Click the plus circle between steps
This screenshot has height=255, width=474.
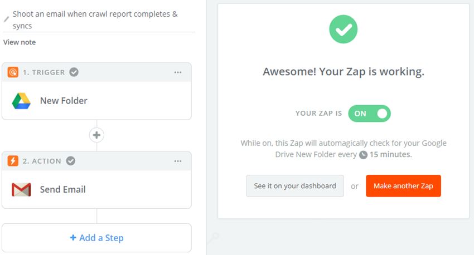pos(96,135)
